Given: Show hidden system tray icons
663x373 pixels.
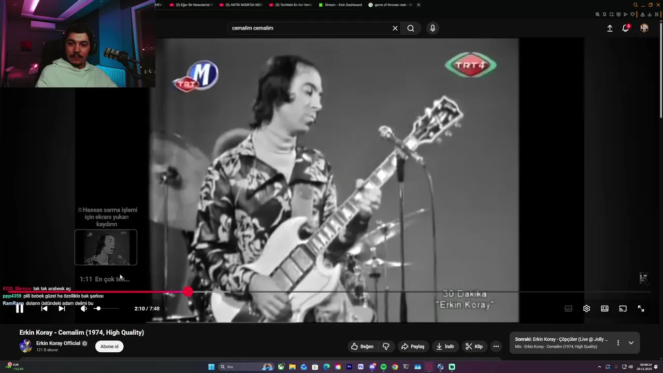Looking at the screenshot, I should [x=599, y=367].
